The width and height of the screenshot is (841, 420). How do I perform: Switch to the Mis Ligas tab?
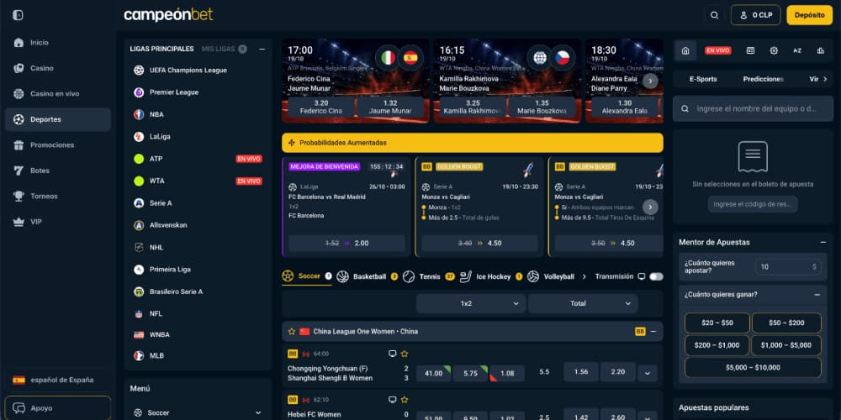[x=224, y=49]
